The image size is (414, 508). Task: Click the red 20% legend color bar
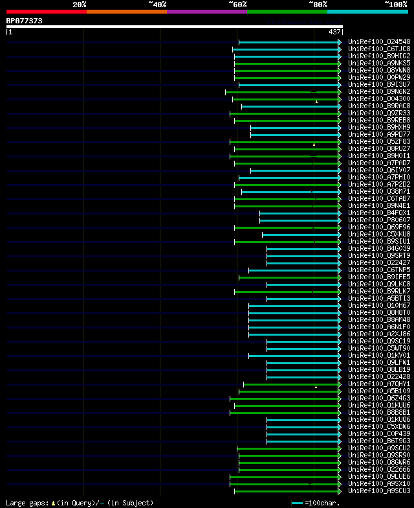(x=47, y=12)
